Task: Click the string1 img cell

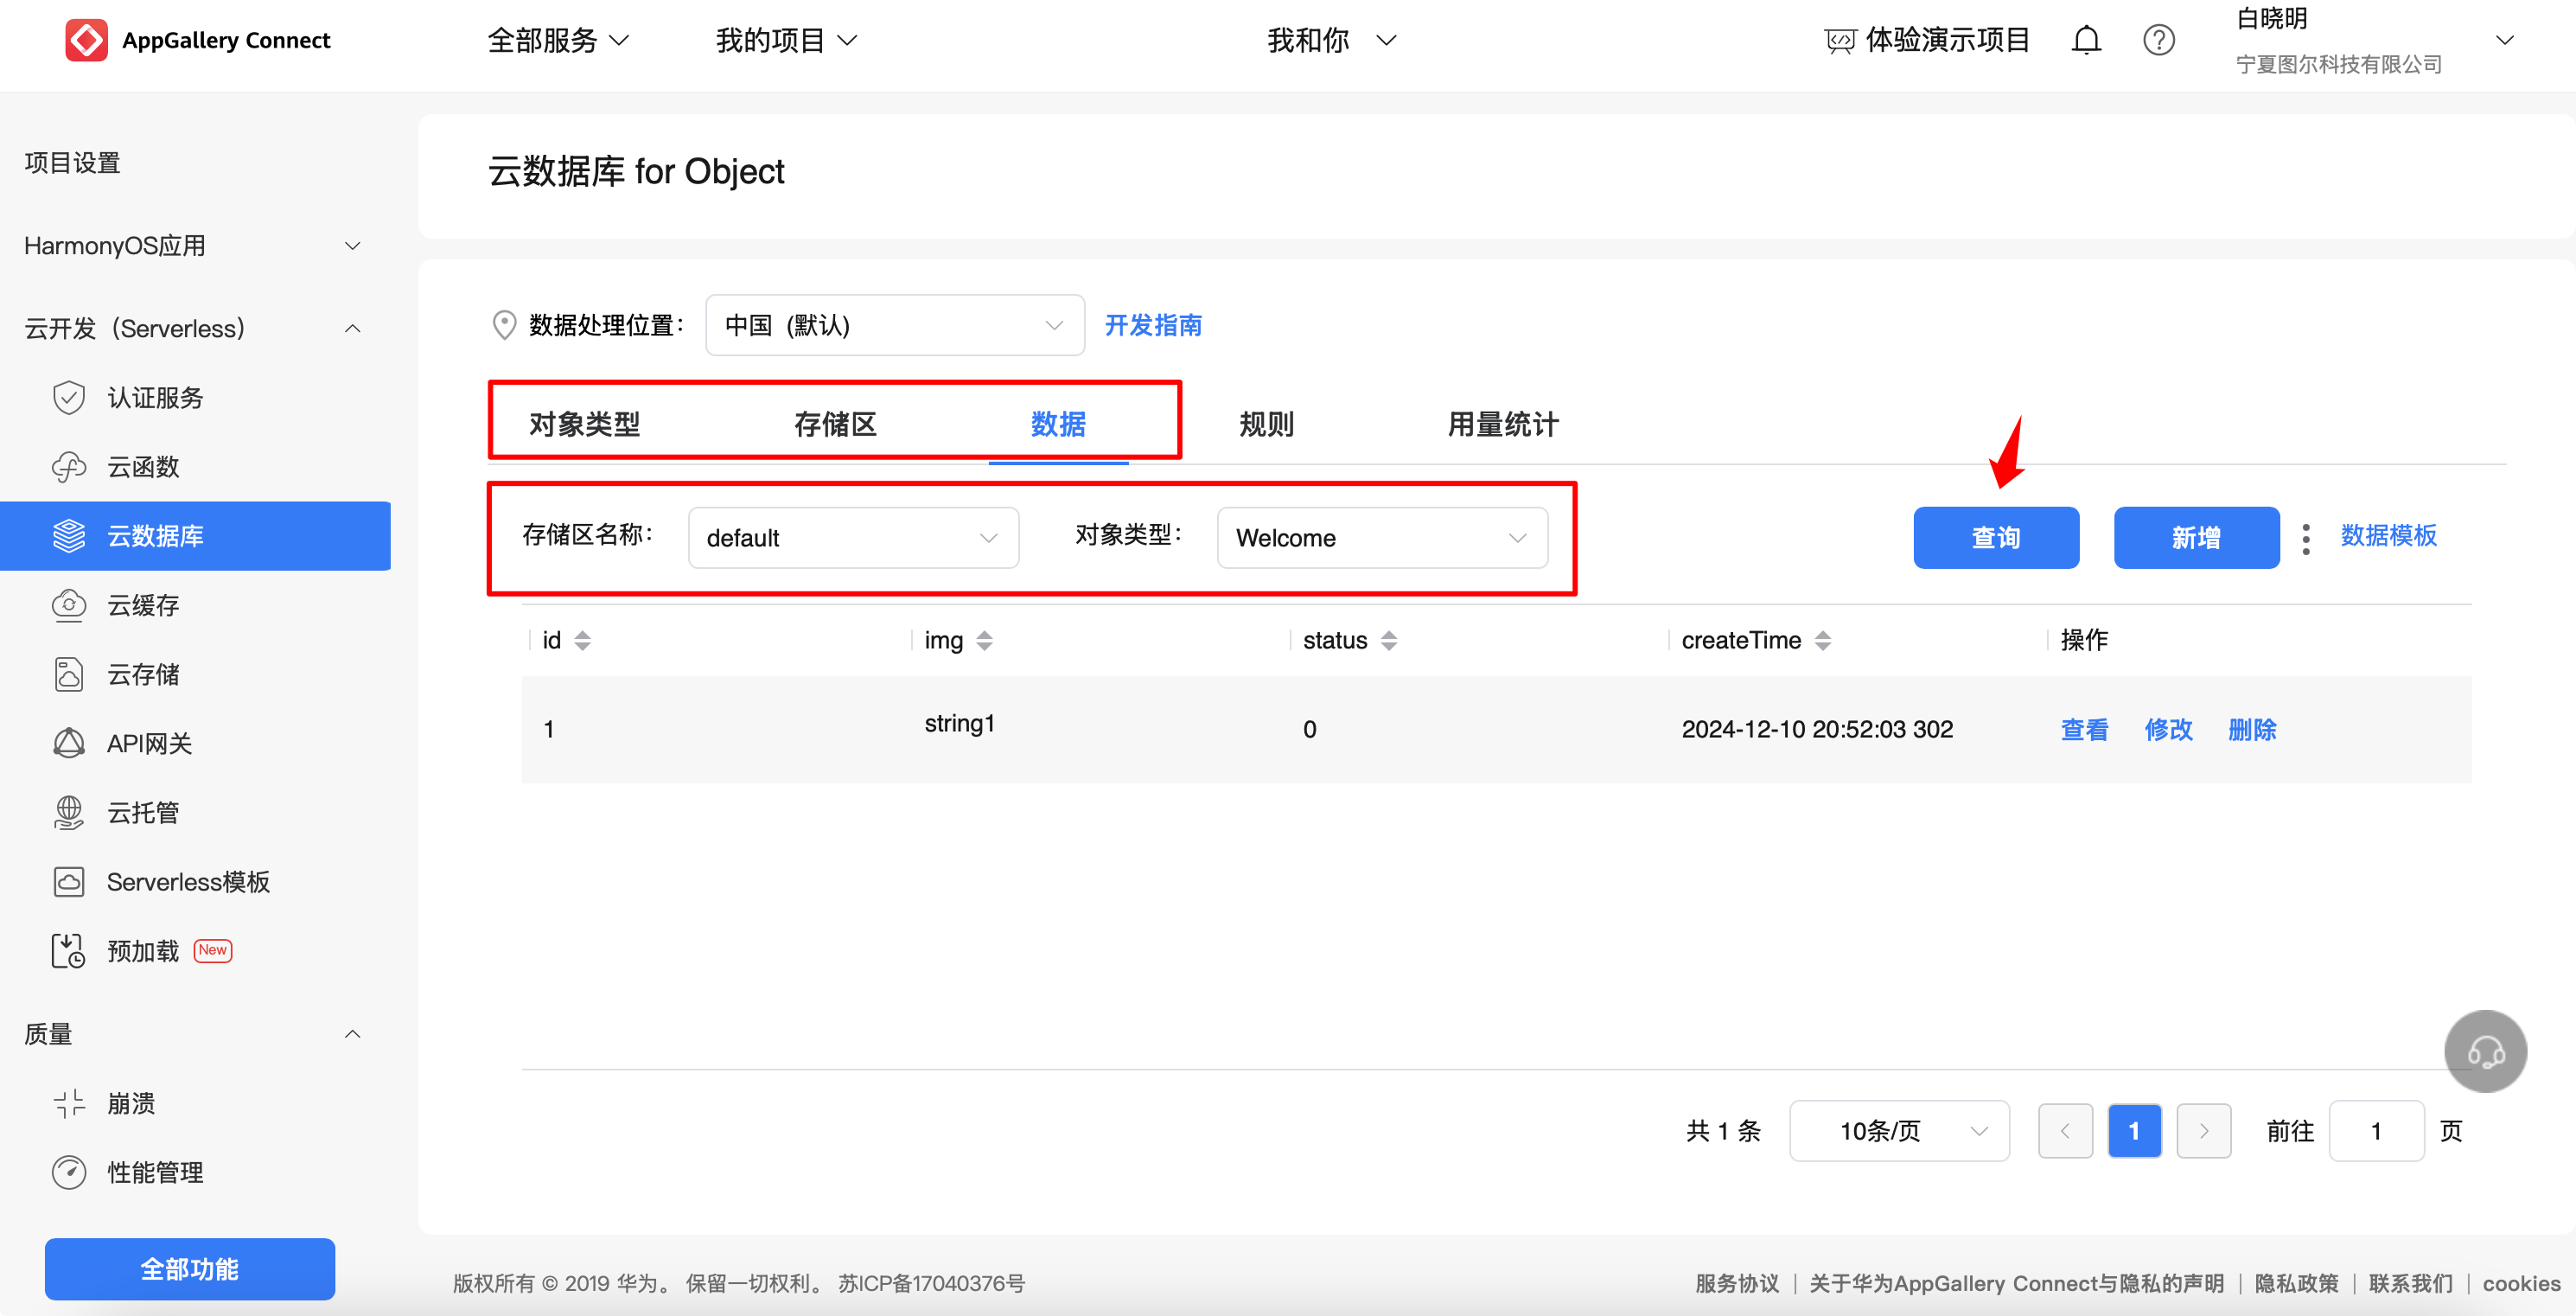Action: (959, 723)
